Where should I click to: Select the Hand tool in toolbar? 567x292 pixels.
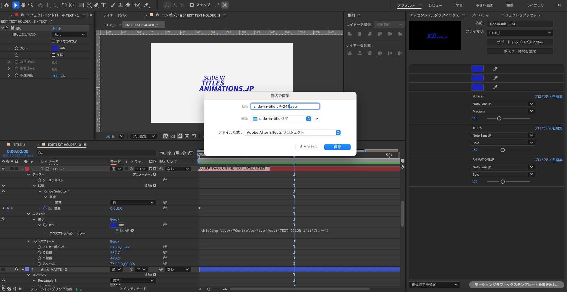(23, 5)
